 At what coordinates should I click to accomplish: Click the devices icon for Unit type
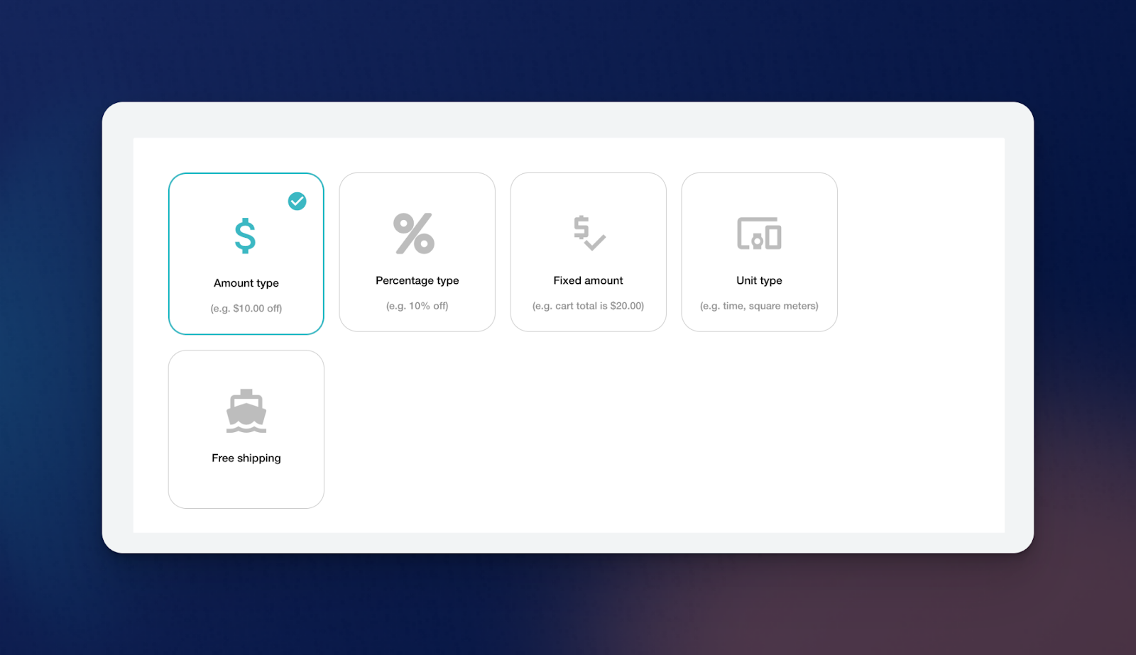tap(759, 233)
